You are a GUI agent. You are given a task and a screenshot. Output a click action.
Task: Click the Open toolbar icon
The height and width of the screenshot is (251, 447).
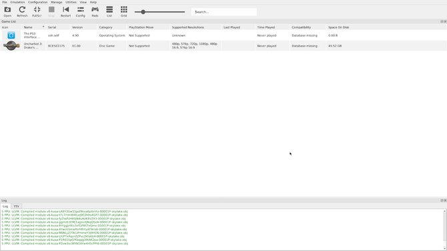tap(7, 12)
